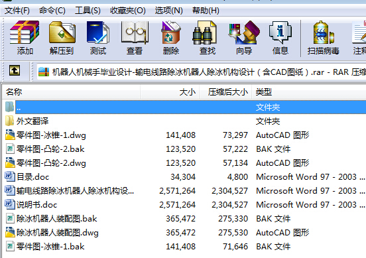Open the 文件(F) menu
This screenshot has height=258, width=366.
(x=17, y=11)
